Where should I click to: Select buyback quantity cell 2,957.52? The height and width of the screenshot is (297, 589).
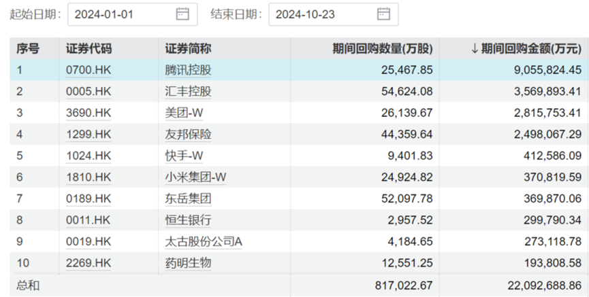click(410, 220)
